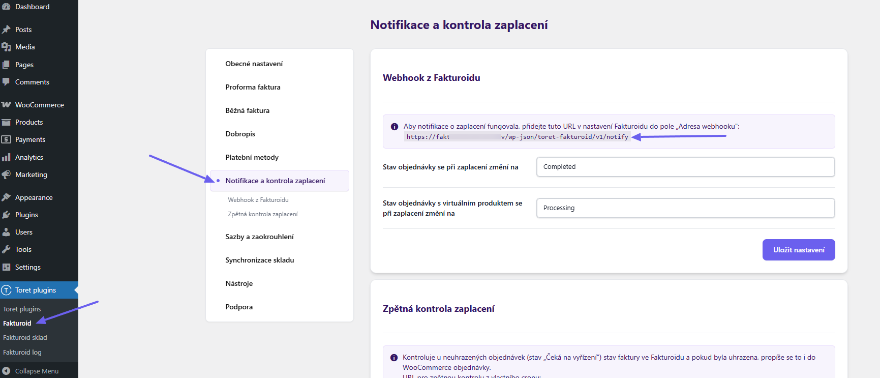Image resolution: width=880 pixels, height=378 pixels.
Task: Click the Marketing megaphone icon
Action: [6, 175]
